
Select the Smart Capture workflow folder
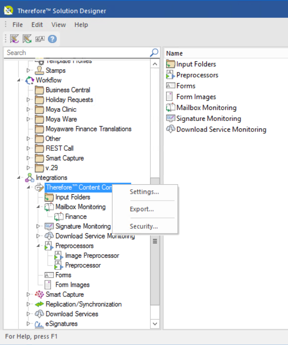(x=65, y=158)
